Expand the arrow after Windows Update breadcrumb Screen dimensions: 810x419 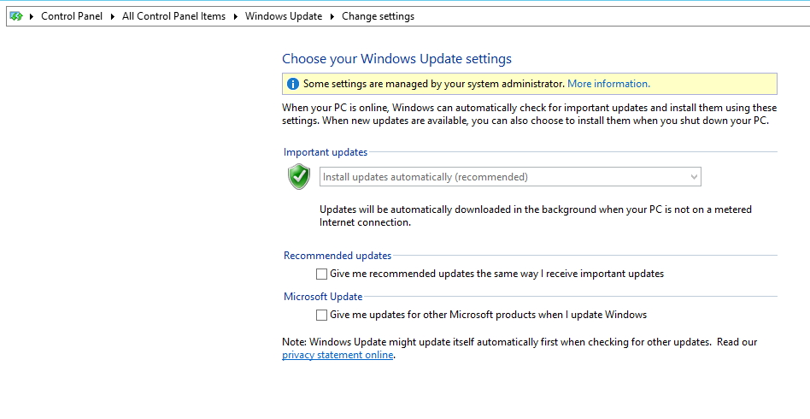[332, 16]
